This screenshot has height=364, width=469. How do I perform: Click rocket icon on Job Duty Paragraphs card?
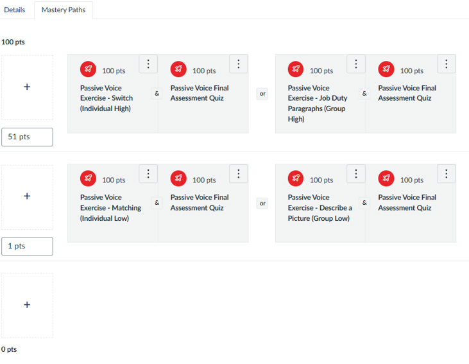click(x=296, y=69)
